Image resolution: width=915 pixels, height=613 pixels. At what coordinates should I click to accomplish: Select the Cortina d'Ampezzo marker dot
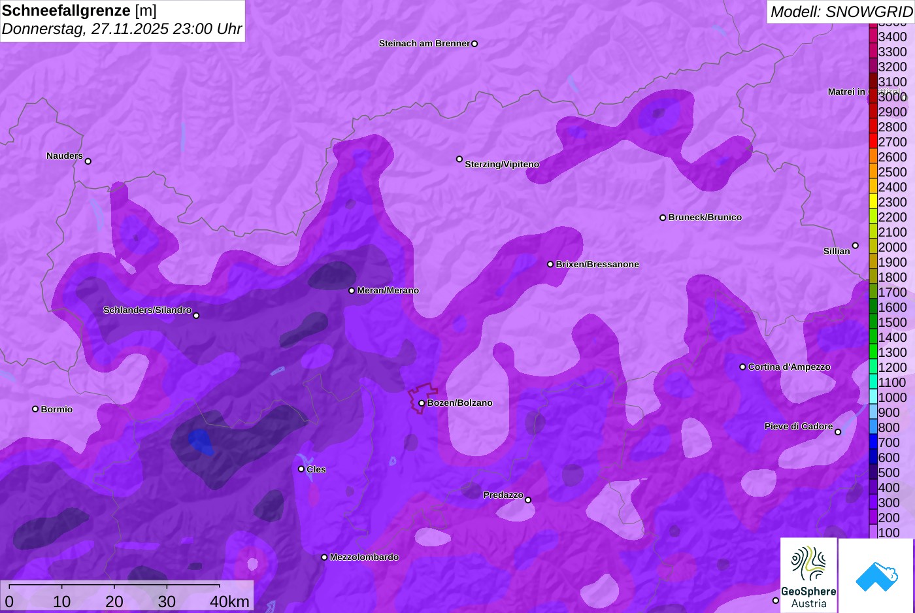pyautogui.click(x=742, y=367)
